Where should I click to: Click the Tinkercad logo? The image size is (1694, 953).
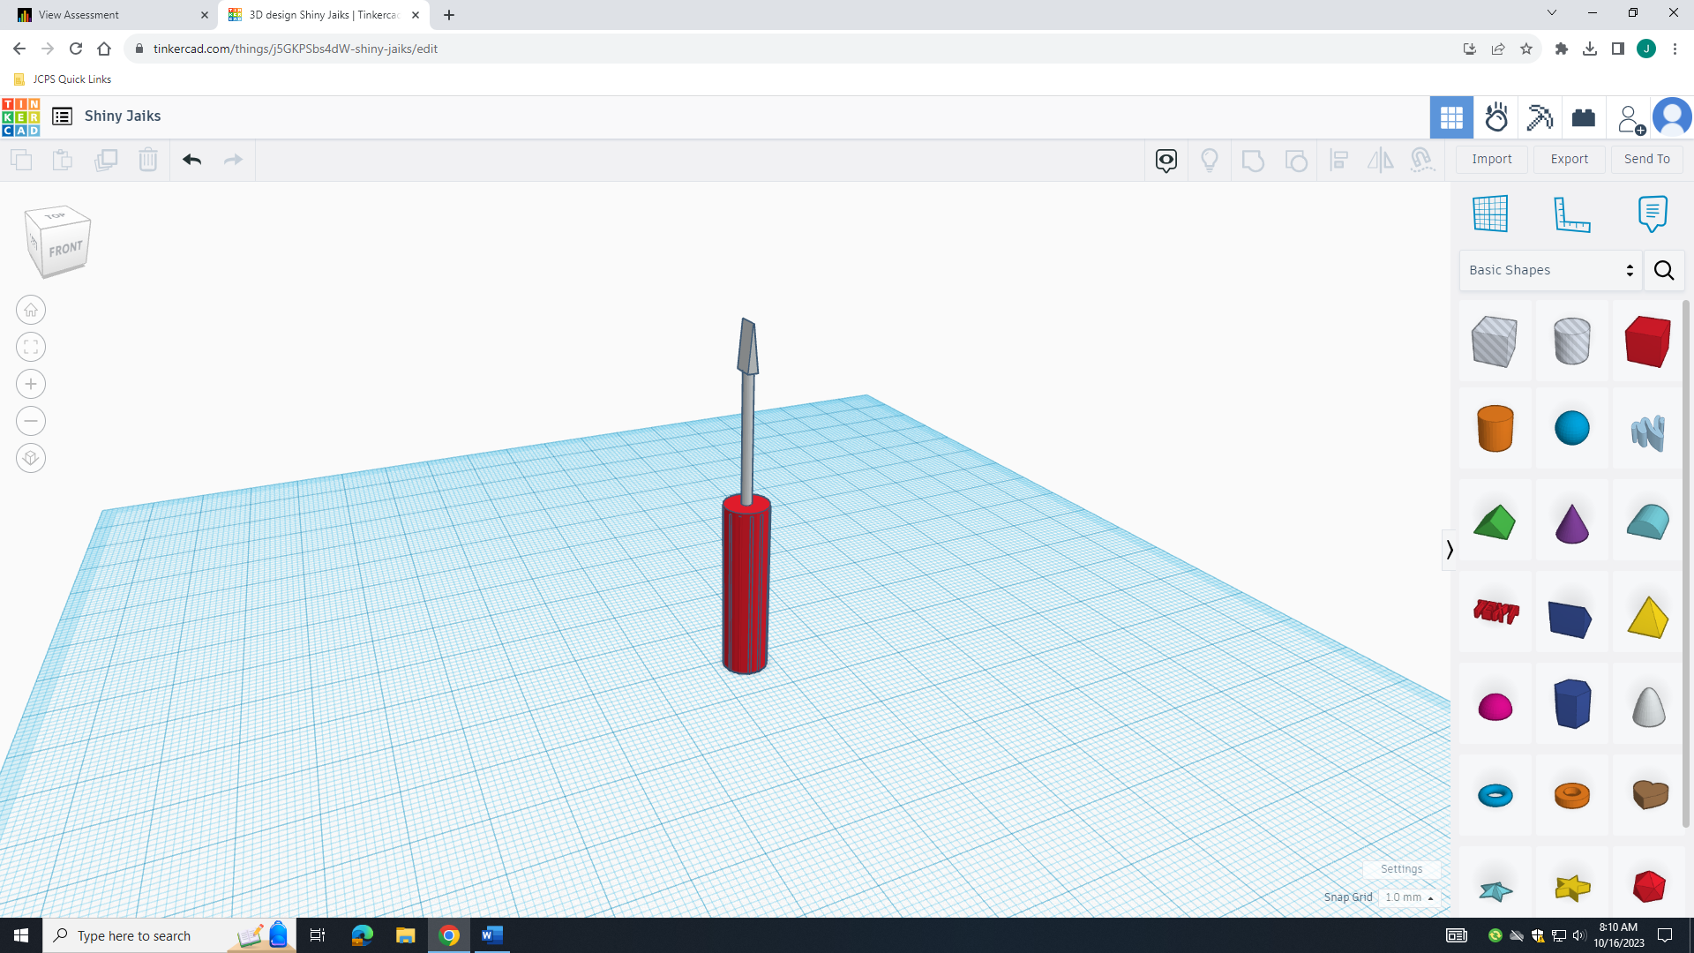[20, 116]
